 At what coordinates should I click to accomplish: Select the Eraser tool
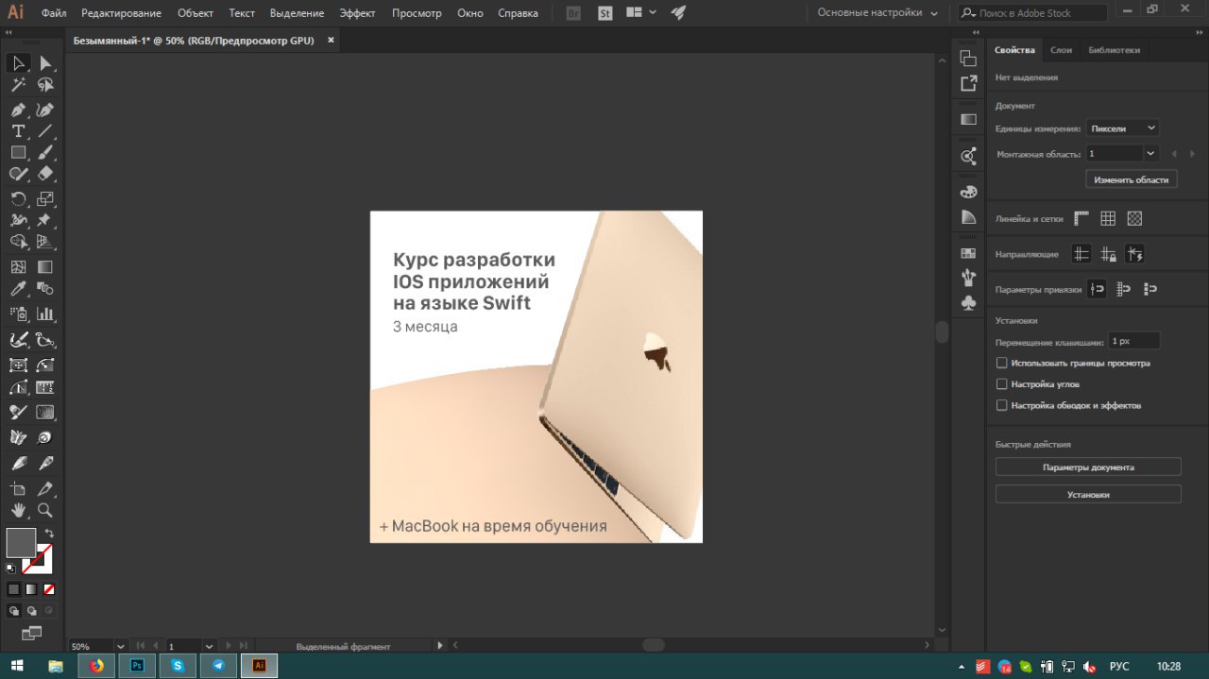pyautogui.click(x=45, y=175)
